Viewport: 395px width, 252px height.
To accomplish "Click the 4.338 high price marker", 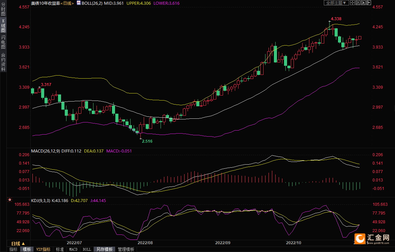I will tap(336, 19).
